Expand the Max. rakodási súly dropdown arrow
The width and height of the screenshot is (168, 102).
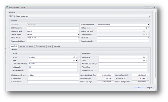pos(113,75)
